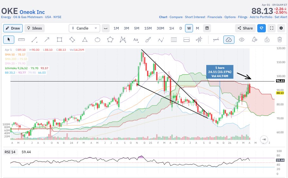Toggle drawings visibility eye icon
The width and height of the screenshot is (288, 178).
click(241, 40)
